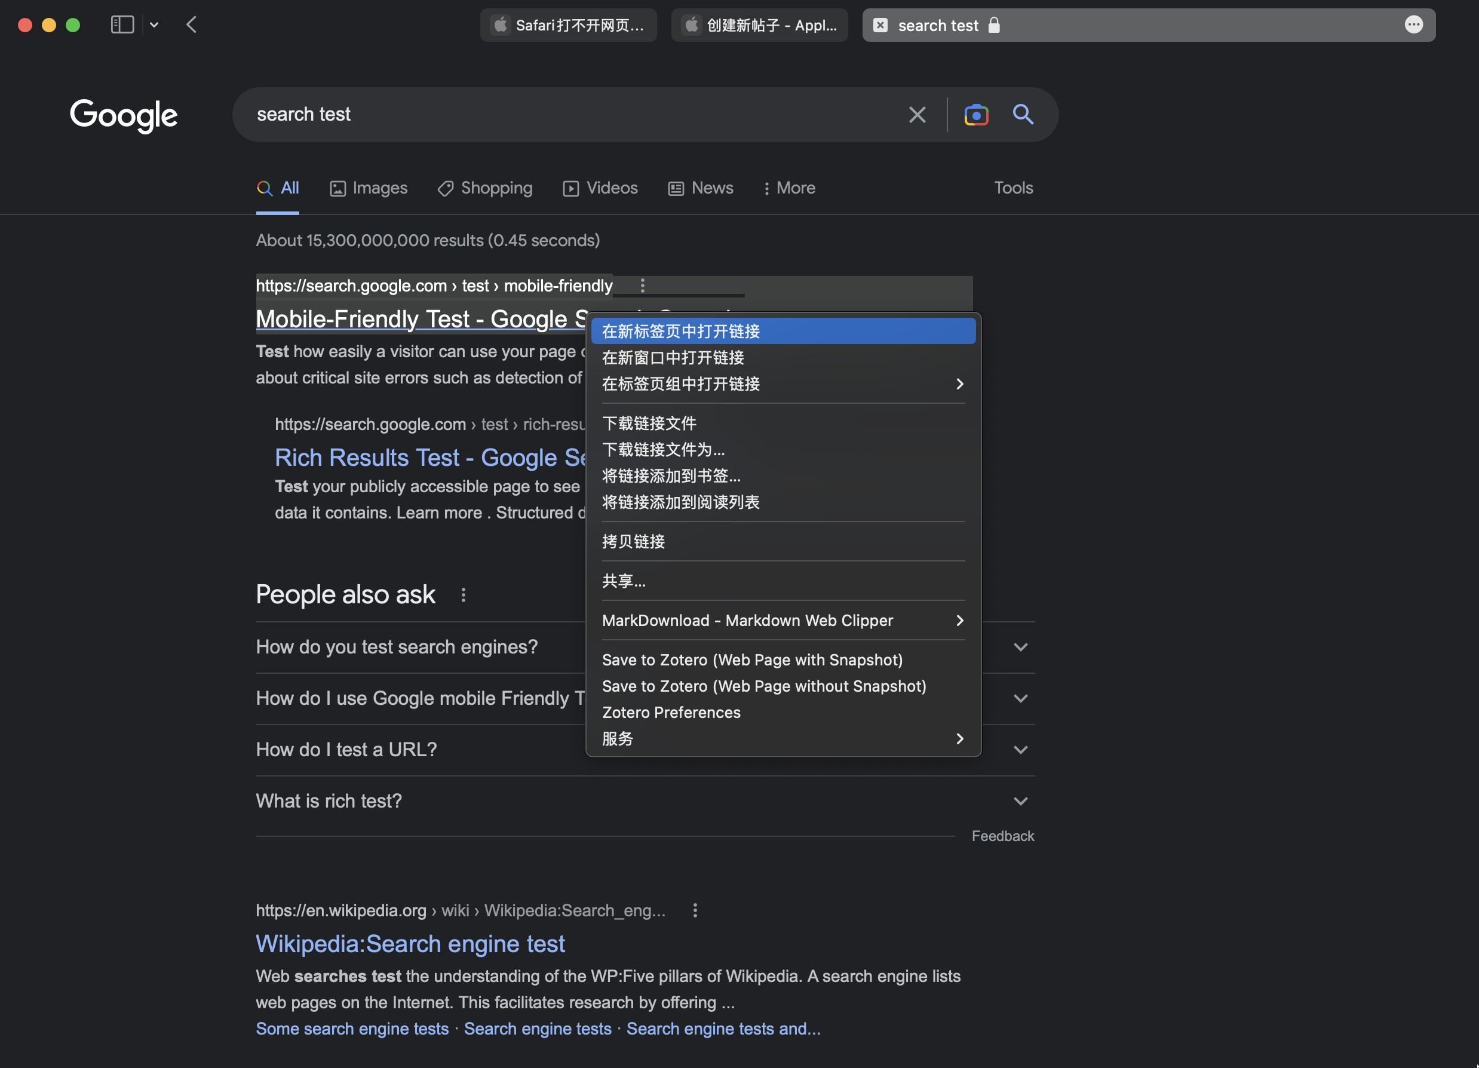The width and height of the screenshot is (1479, 1068).
Task: Open the More search filters menu
Action: [789, 188]
